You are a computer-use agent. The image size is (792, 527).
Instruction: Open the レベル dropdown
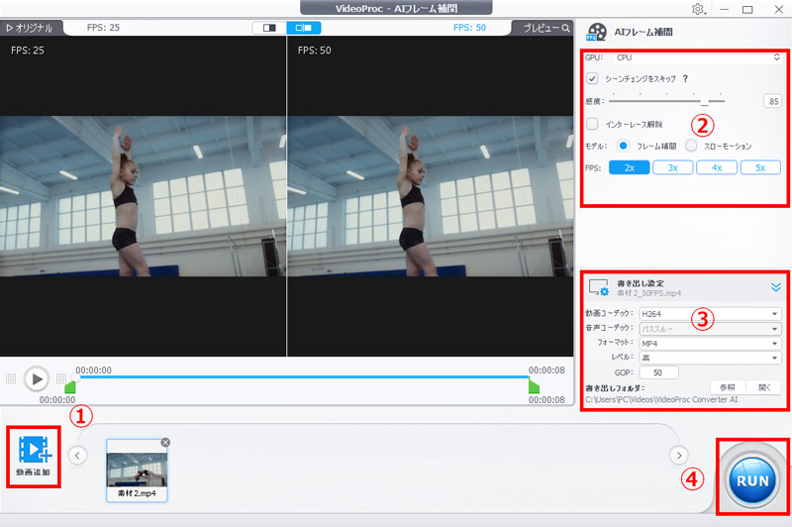coord(710,358)
